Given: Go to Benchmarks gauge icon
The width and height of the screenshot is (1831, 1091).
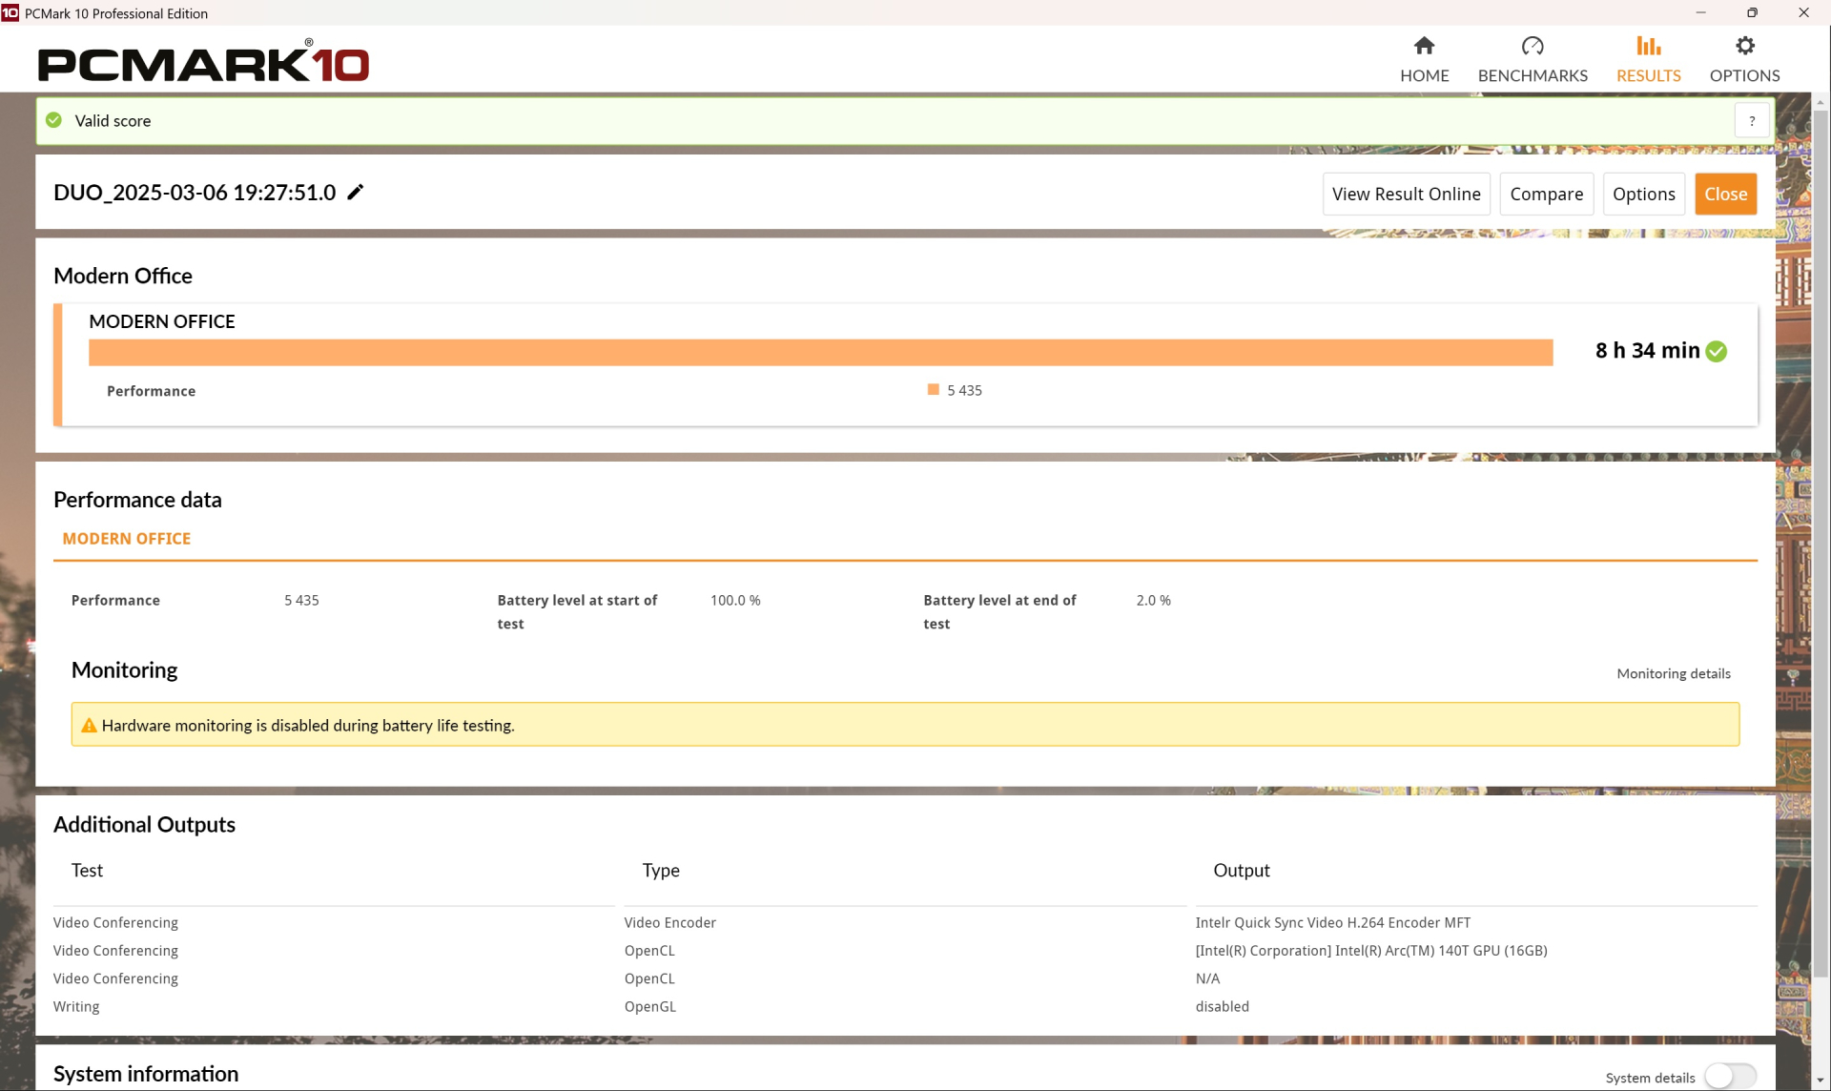Looking at the screenshot, I should [1533, 46].
